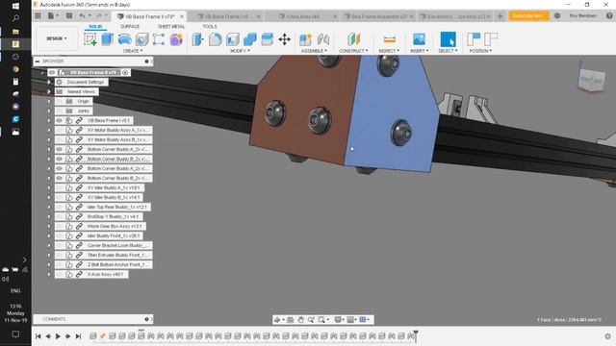The height and width of the screenshot is (346, 616).
Task: Open the CONSTRUCT dropdown menu
Action: point(353,51)
